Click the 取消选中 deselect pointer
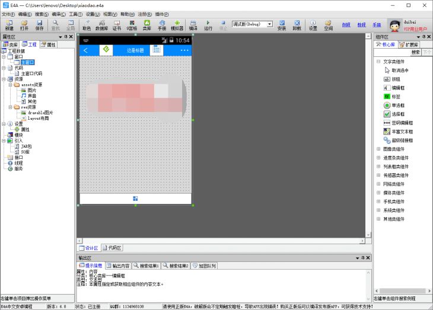Viewport: 433px width, 310px height. [396, 71]
